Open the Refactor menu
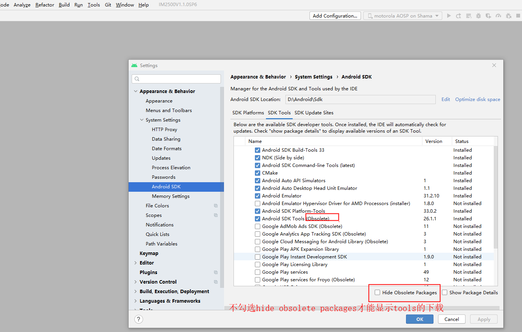Viewport: 522px width, 332px height. [45, 5]
